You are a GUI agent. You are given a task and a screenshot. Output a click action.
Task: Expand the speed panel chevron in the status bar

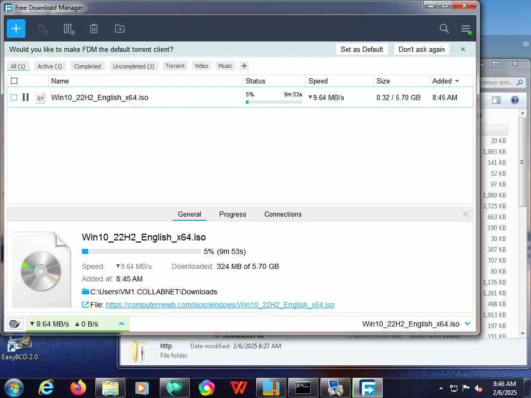(x=121, y=324)
